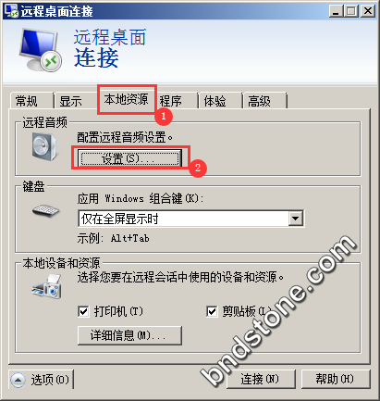Open the 本地资源 tab
This screenshot has height=401, width=380.
127,99
